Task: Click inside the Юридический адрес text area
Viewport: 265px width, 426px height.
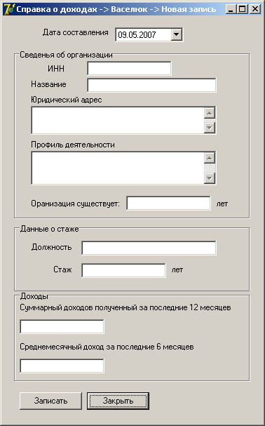Action: point(118,120)
